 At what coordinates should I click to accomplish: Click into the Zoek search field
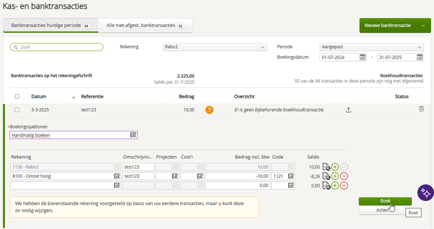(x=57, y=47)
